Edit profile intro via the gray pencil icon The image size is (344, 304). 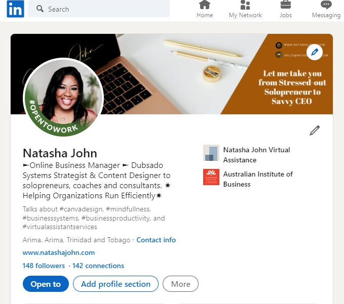[x=315, y=131]
